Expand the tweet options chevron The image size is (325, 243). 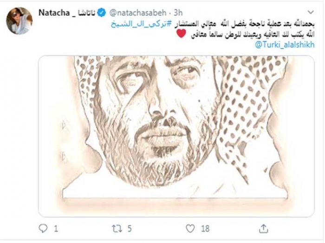pyautogui.click(x=311, y=12)
